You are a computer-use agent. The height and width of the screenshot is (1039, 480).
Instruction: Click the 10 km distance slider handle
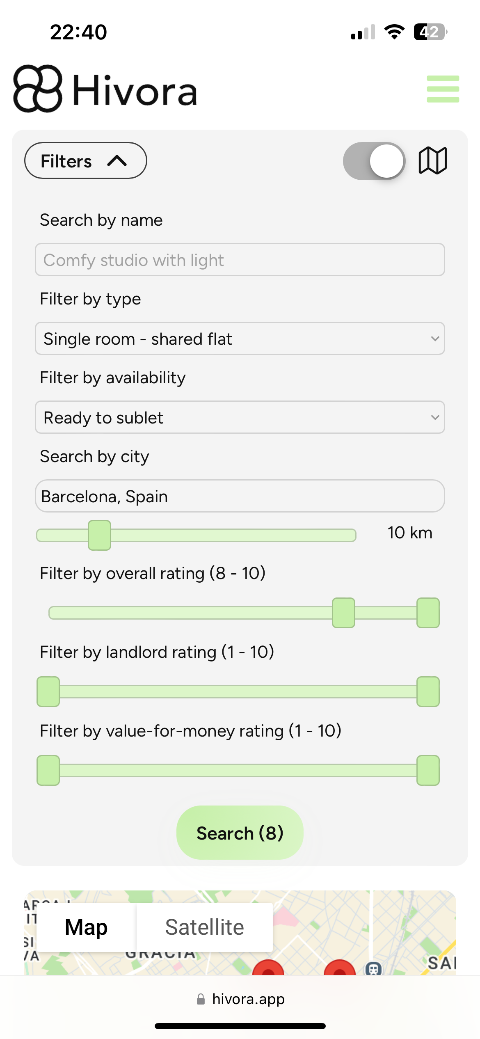pyautogui.click(x=100, y=535)
